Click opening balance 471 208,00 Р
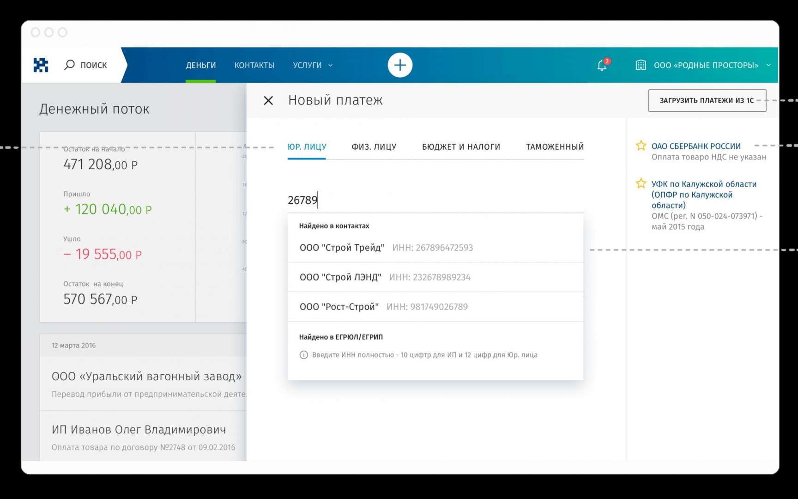 pos(100,164)
